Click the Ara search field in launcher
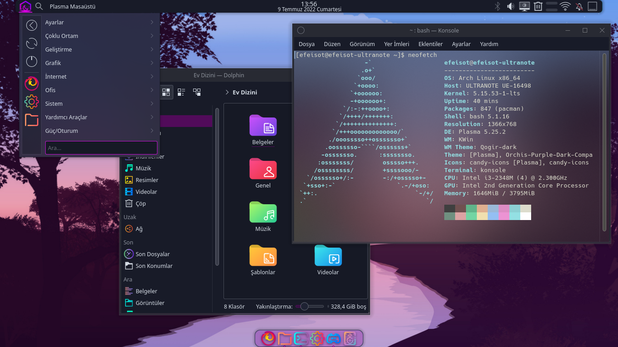 (101, 148)
